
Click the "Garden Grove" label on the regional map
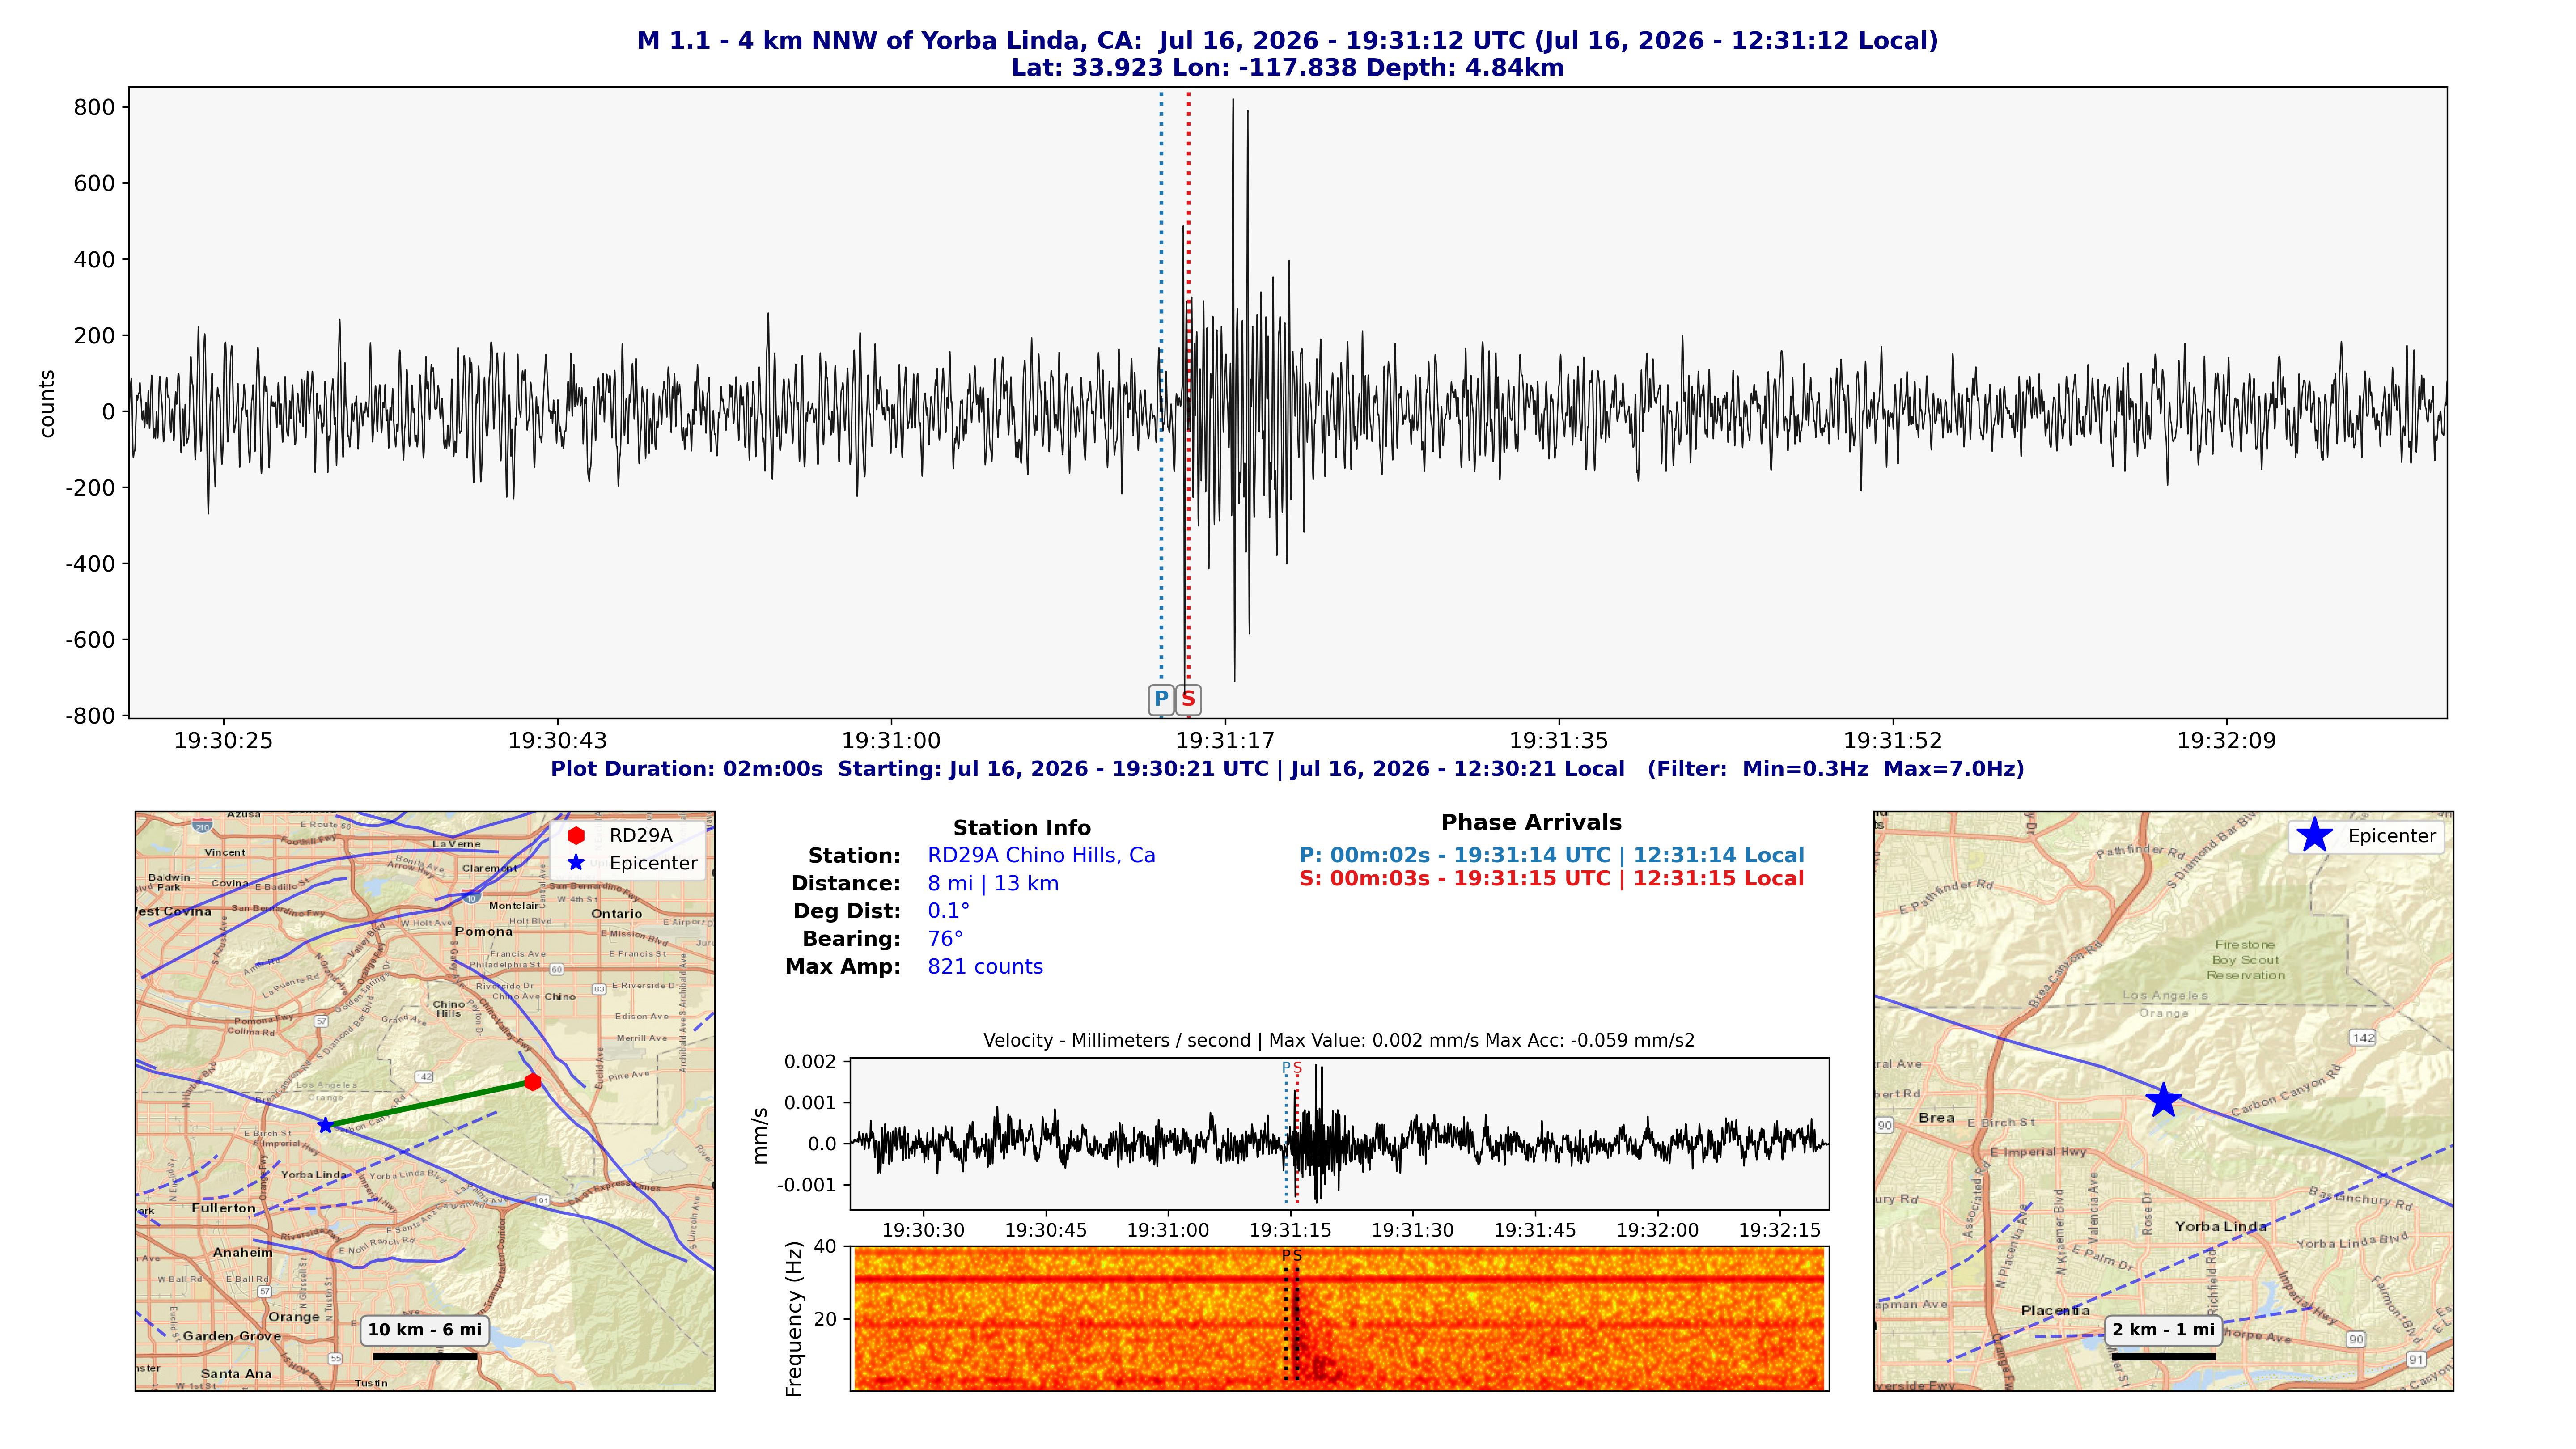point(232,1336)
